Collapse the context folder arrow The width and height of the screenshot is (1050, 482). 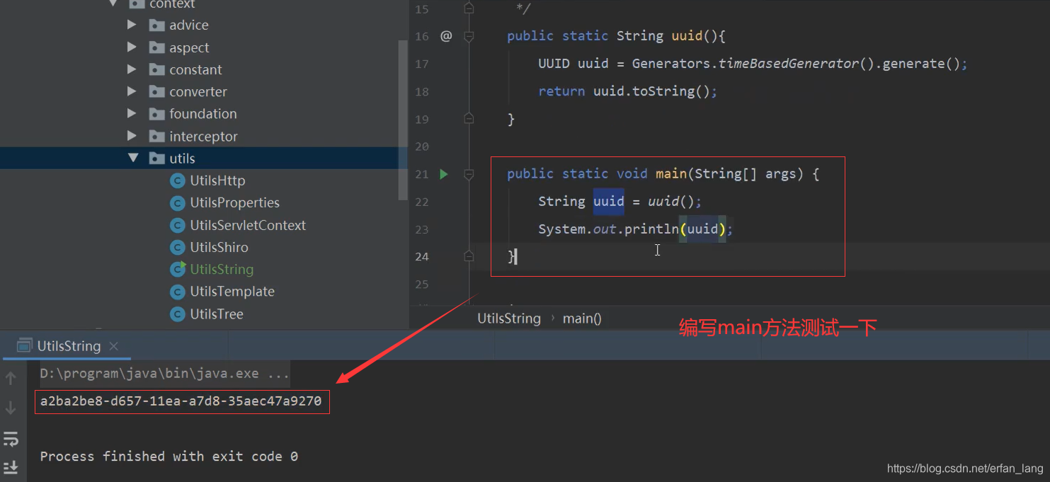click(113, 4)
